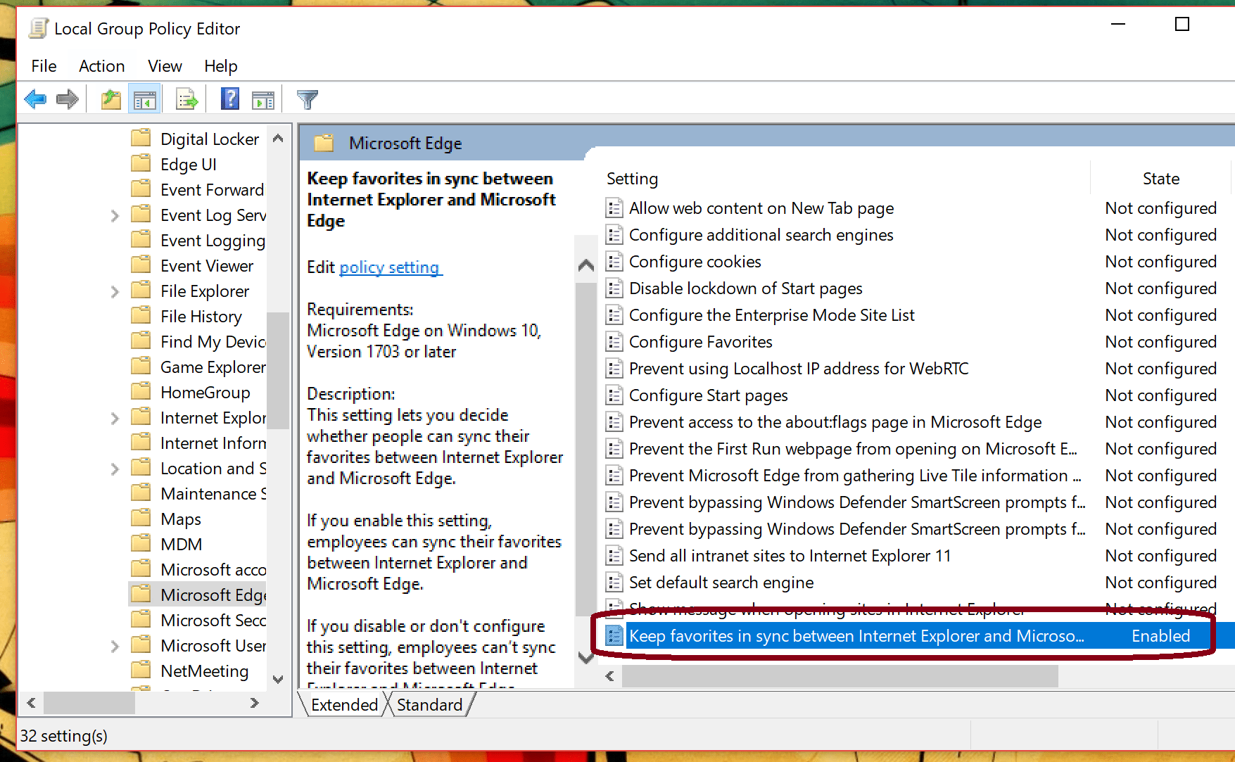This screenshot has height=762, width=1235.
Task: Open the File menu
Action: coord(44,66)
